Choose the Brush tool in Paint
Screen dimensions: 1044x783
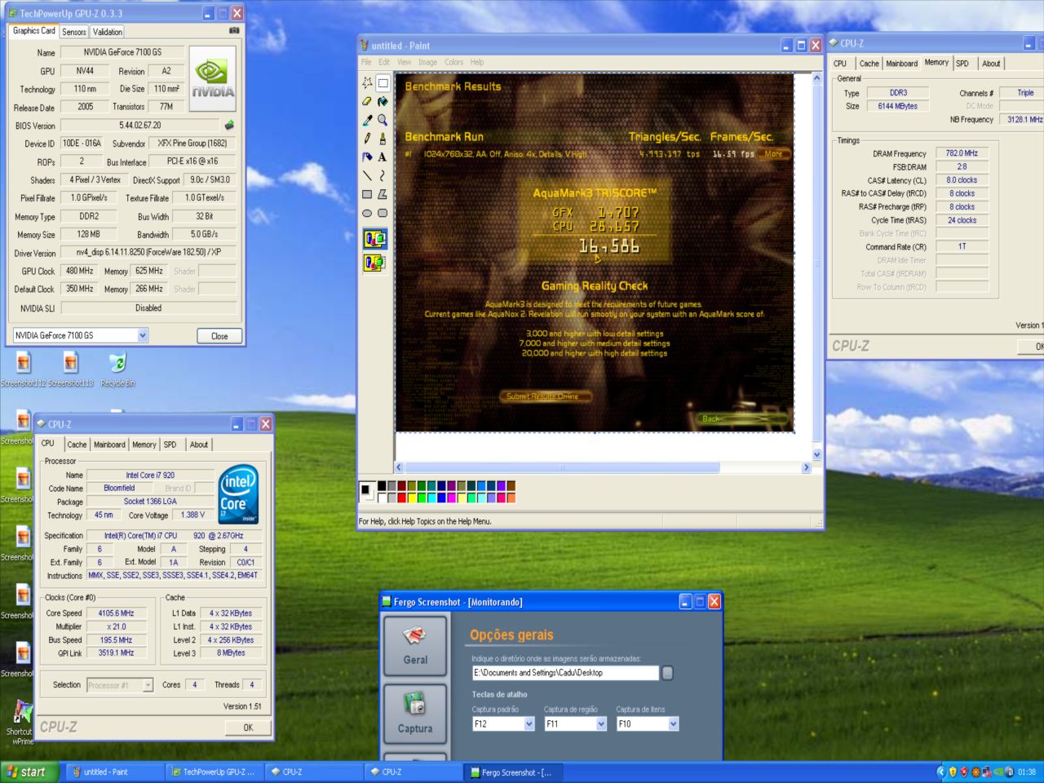pos(383,139)
